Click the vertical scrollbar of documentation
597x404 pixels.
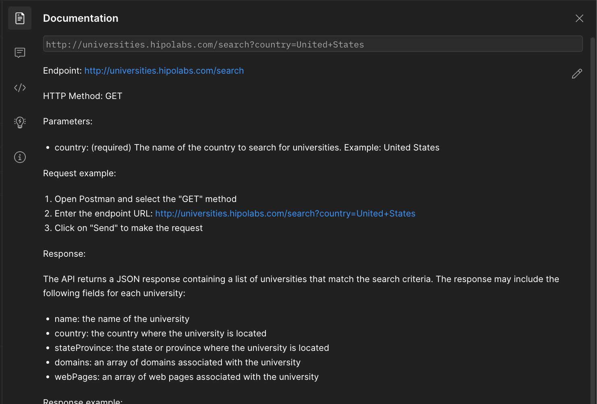tap(593, 201)
